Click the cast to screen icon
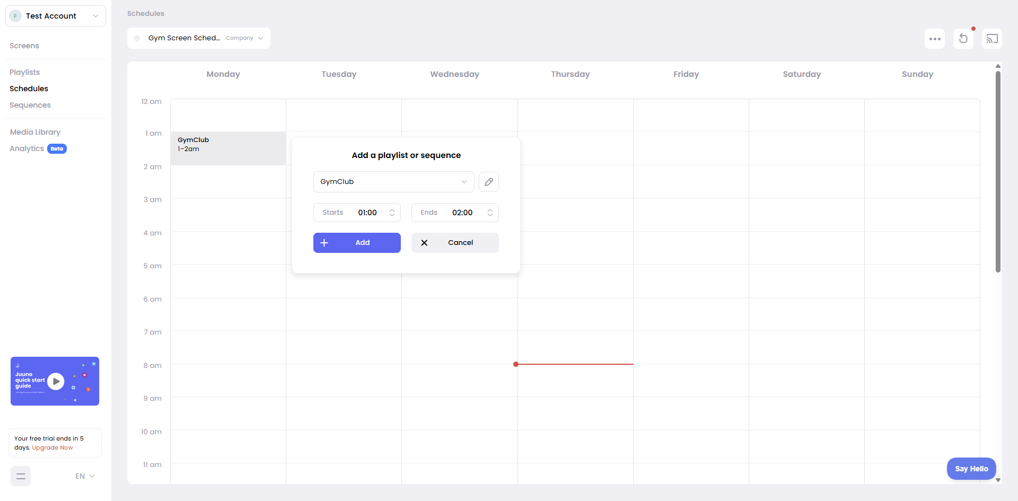The height and width of the screenshot is (501, 1018). tap(991, 39)
